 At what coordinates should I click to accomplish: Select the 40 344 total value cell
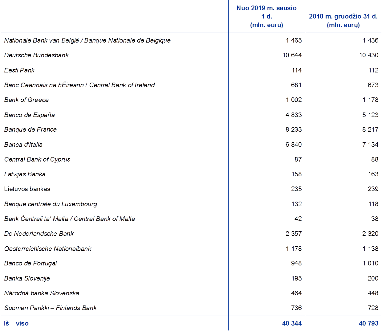[x=291, y=323]
